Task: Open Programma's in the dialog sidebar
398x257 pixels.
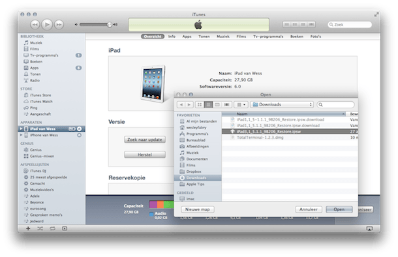Action: tap(197, 134)
